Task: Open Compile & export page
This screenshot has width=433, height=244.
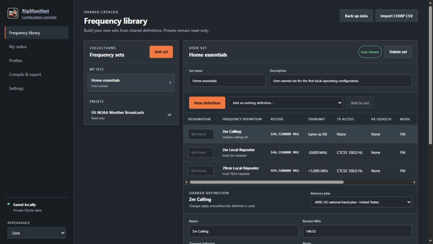Action: click(37, 74)
